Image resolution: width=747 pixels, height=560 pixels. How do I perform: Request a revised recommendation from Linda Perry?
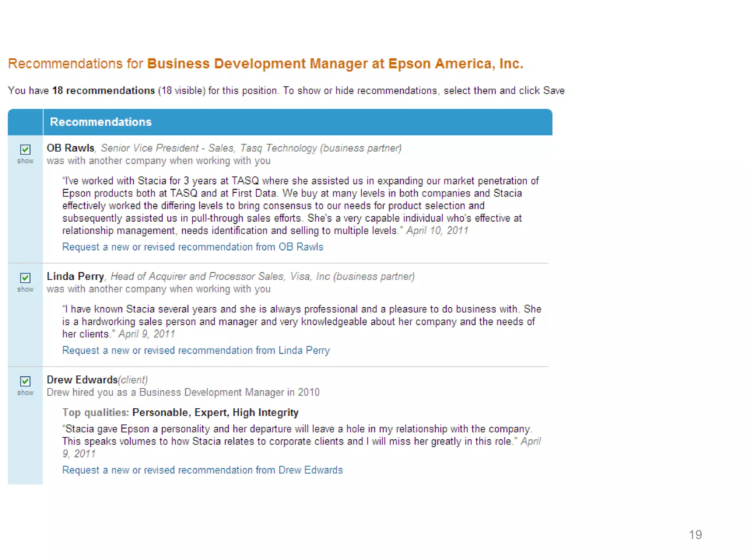click(x=196, y=350)
